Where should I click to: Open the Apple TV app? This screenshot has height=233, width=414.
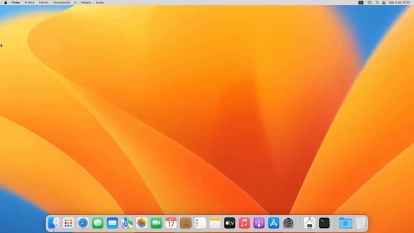click(230, 223)
